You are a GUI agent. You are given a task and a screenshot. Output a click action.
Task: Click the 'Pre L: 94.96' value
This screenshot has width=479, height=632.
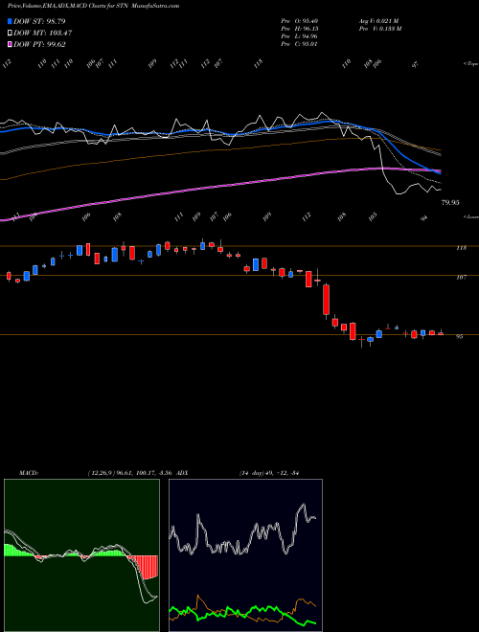[x=299, y=36]
